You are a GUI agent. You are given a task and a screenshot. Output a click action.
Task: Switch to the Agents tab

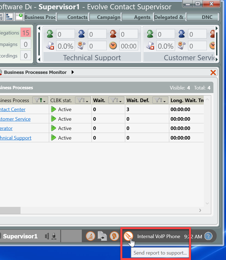pyautogui.click(x=142, y=17)
